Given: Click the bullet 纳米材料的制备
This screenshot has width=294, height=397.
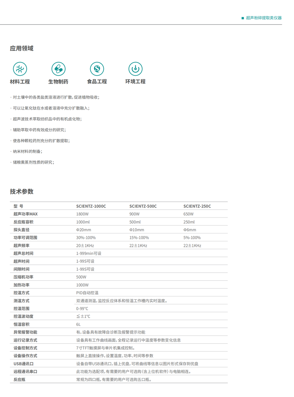Looking at the screenshot, I should [26, 151].
